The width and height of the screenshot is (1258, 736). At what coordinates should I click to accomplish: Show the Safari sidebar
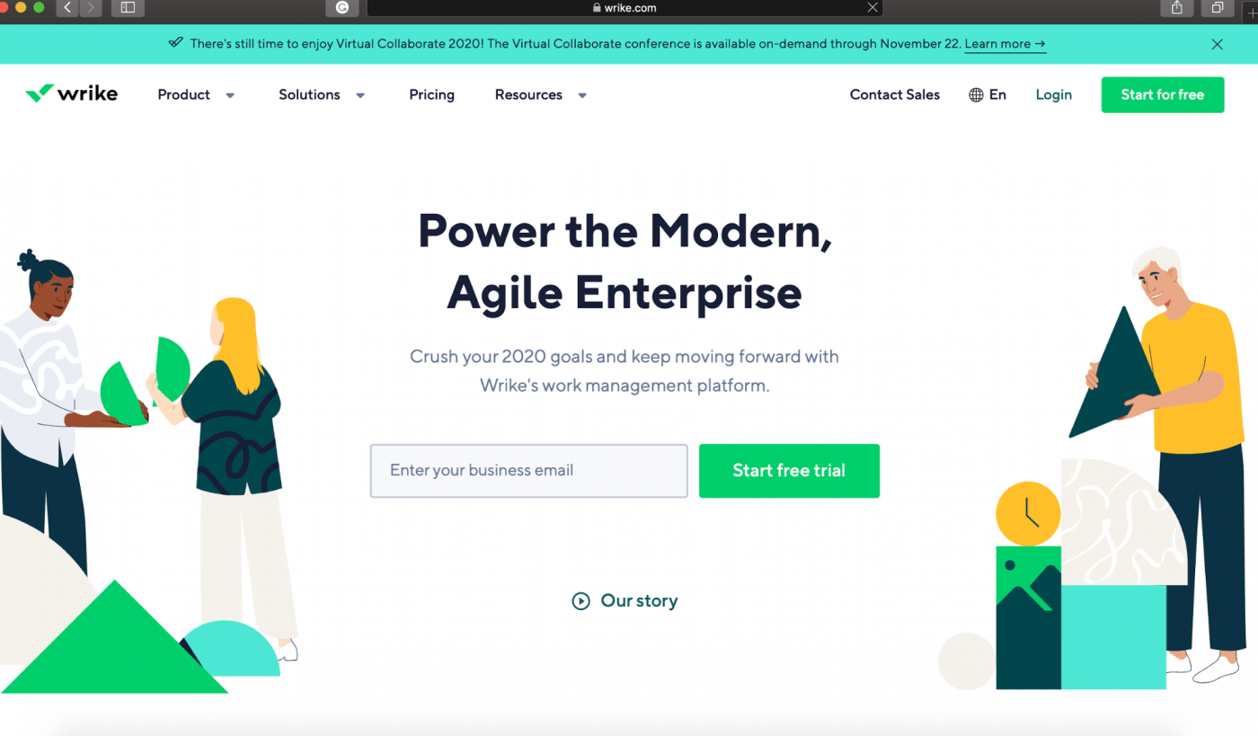128,8
